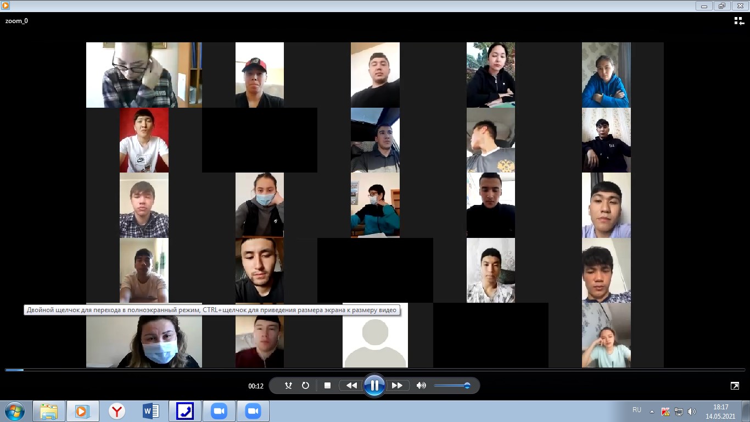
Task: Open the network status tray icon
Action: [679, 412]
